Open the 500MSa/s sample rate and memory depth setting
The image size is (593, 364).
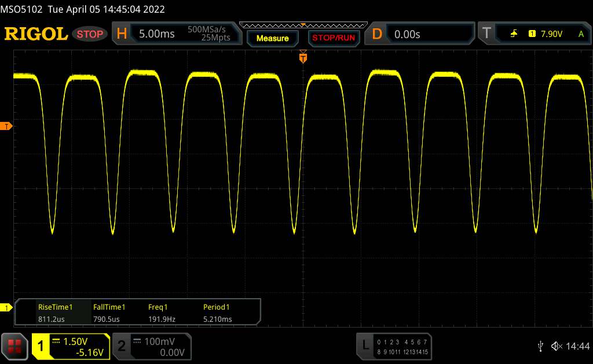click(x=208, y=34)
